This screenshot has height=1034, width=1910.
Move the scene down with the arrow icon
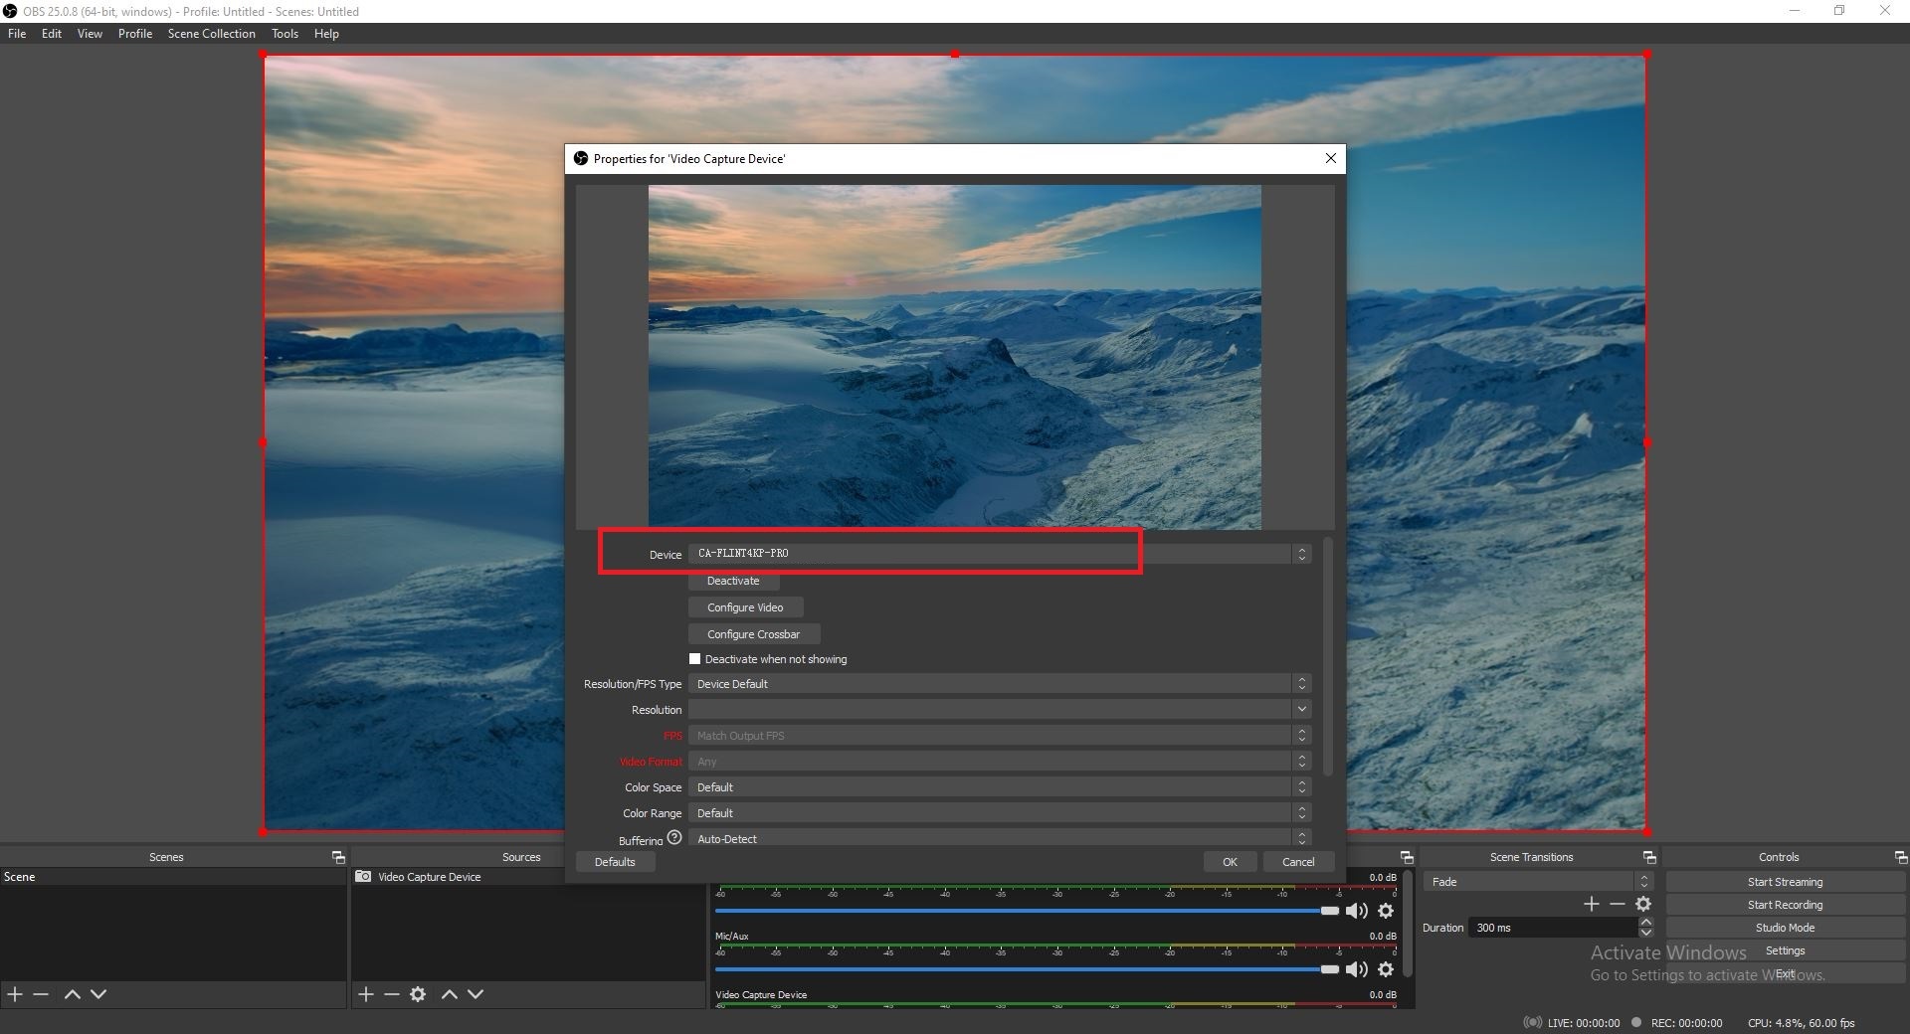pos(98,994)
